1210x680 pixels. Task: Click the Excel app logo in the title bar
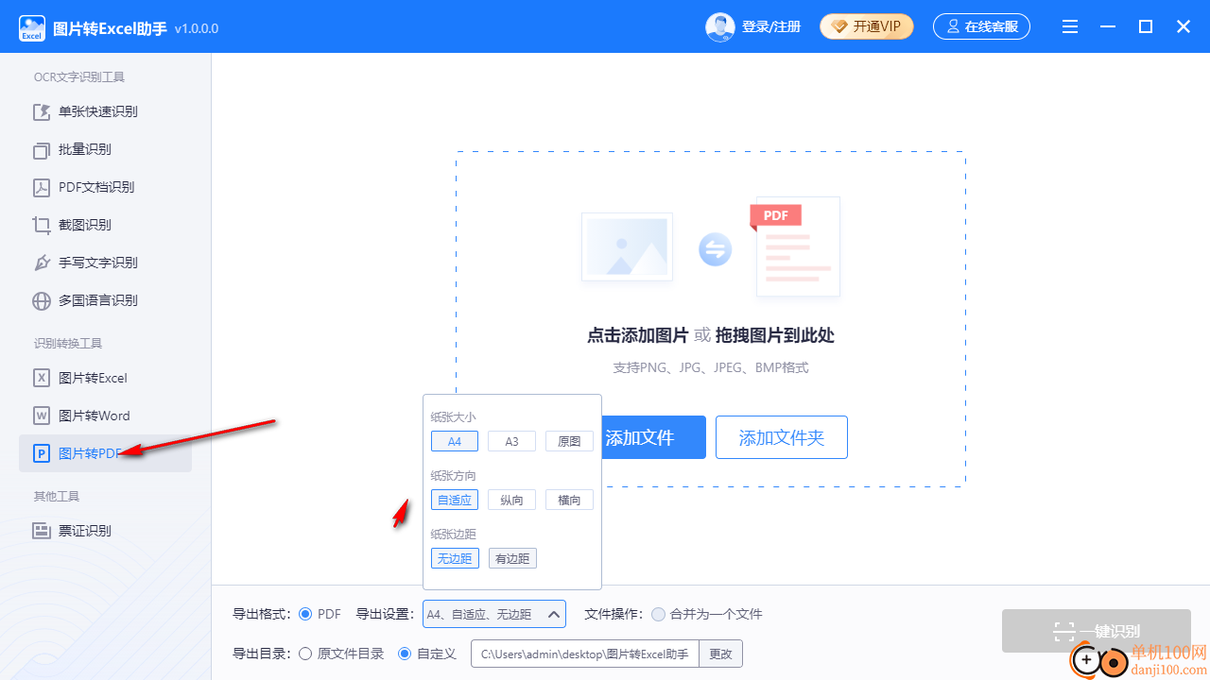tap(32, 27)
